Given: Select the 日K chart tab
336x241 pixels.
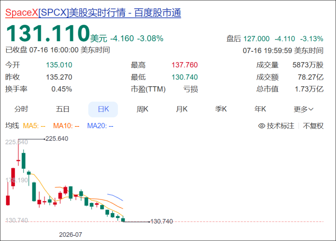Looking at the screenshot, I should tap(103, 109).
